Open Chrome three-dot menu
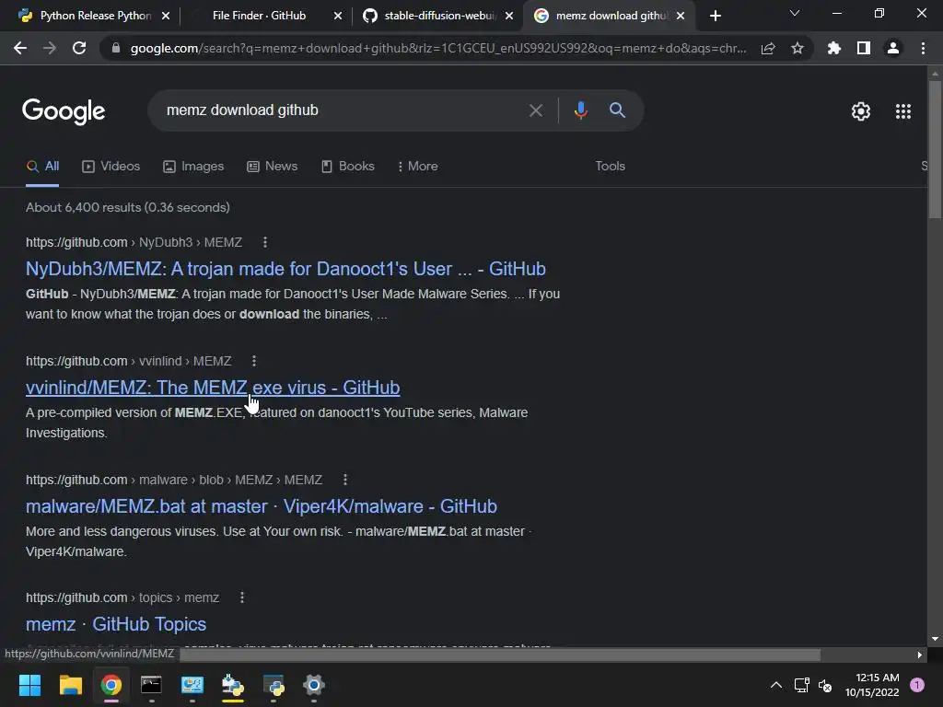 pyautogui.click(x=923, y=48)
